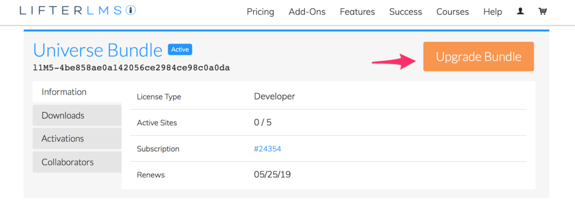Click the Upgrade Bundle button
This screenshot has height=207, width=575.
(x=478, y=57)
